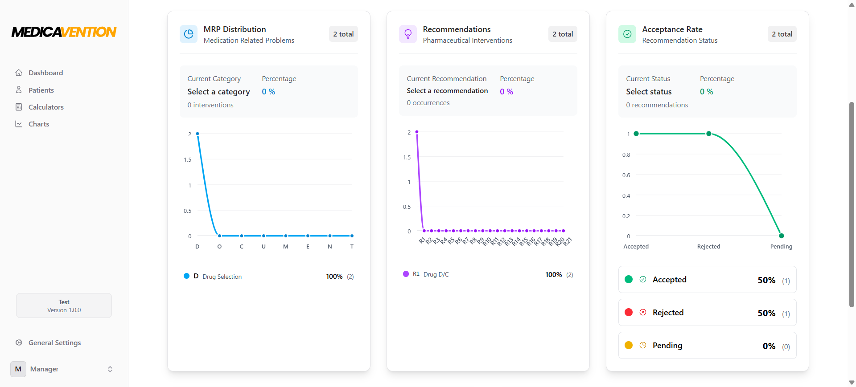
Task: Click the purple R1 Drug D/C legend dot
Action: [x=406, y=274]
